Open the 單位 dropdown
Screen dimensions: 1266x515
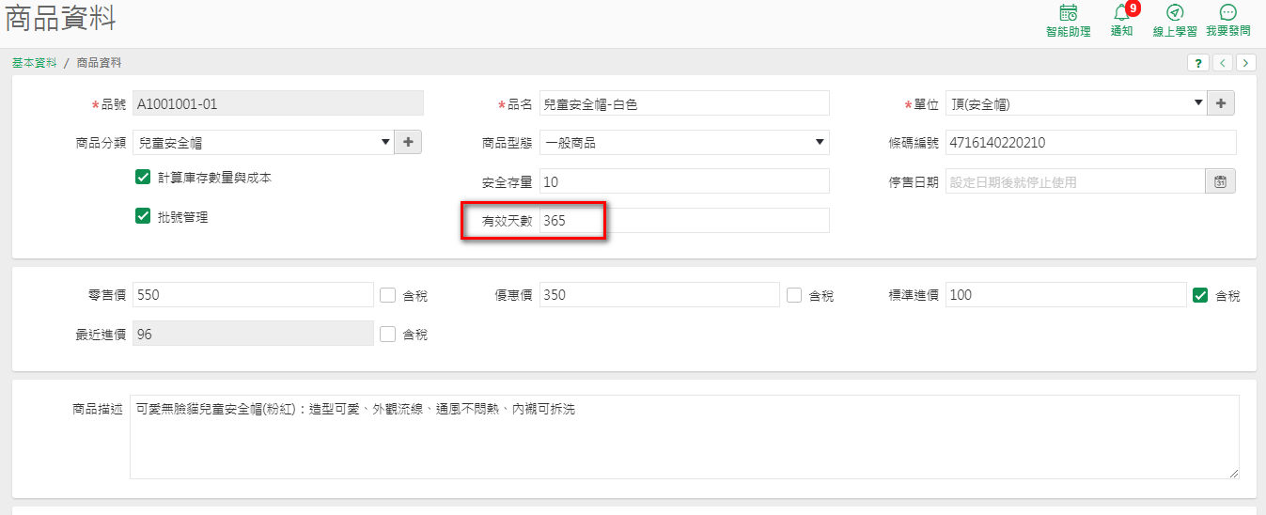[x=1076, y=103]
